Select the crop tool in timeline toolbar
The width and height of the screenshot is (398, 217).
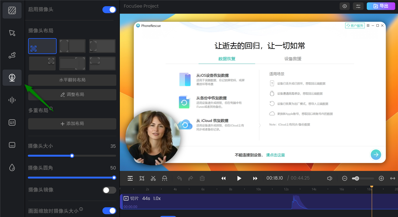pos(142,178)
